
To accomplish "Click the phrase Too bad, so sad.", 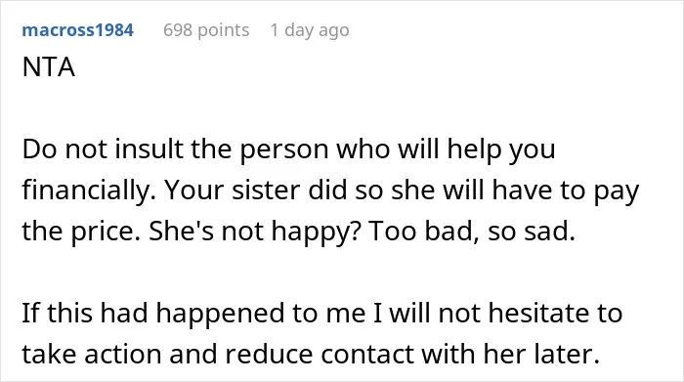I will [x=472, y=232].
